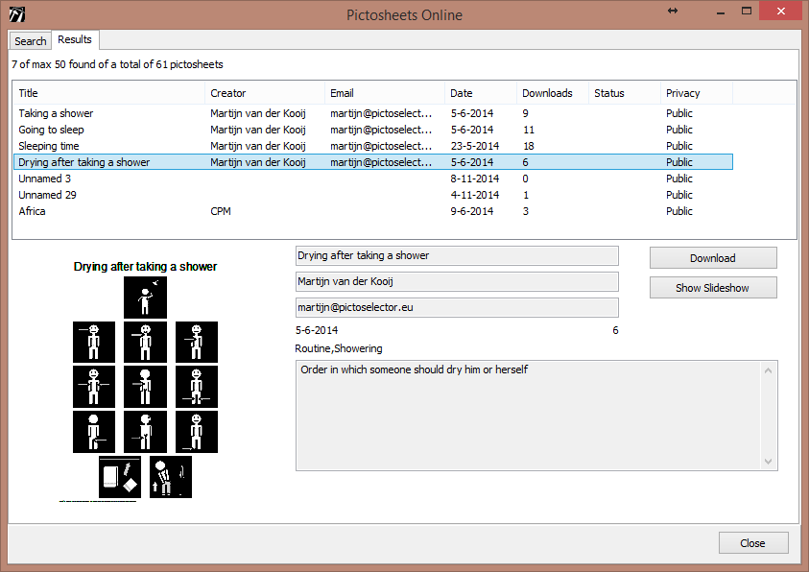The height and width of the screenshot is (572, 809).
Task: Select the 'Sleeping time' pictosheet row
Action: (49, 146)
